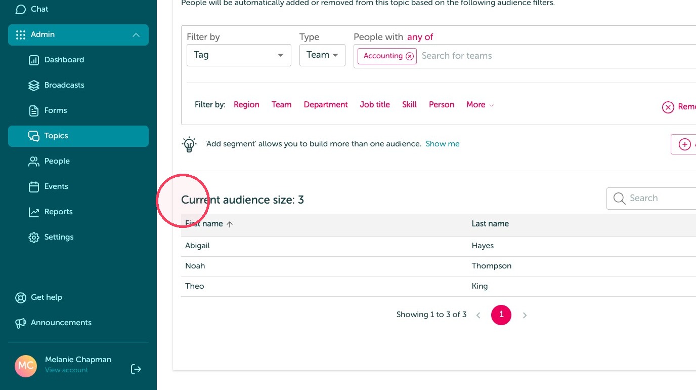
Task: Click the Forms document icon
Action: tap(34, 110)
